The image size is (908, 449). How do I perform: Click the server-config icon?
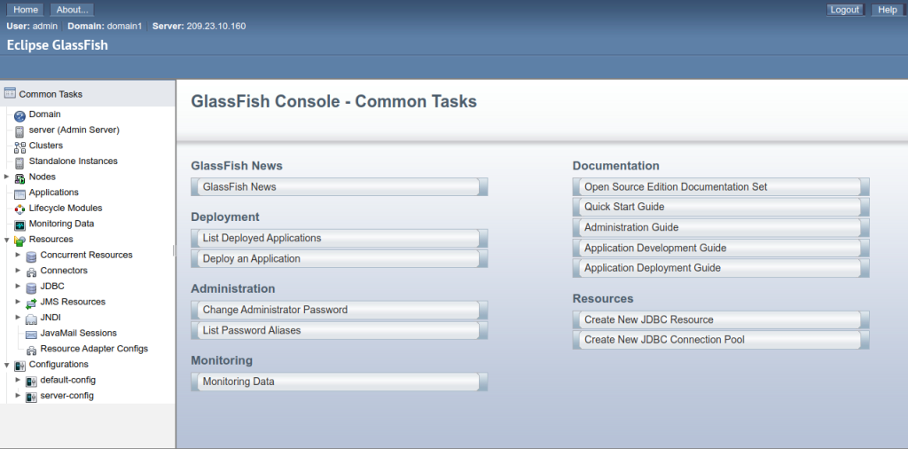(x=31, y=397)
